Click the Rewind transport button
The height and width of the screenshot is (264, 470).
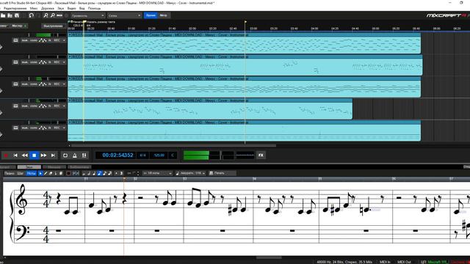coord(24,155)
